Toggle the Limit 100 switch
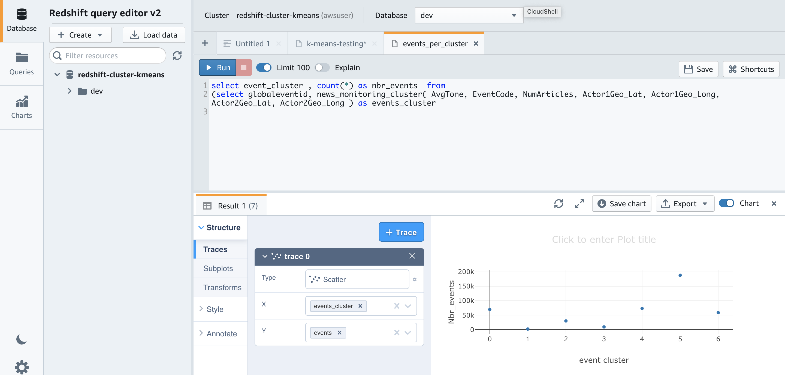785x375 pixels. [x=264, y=67]
